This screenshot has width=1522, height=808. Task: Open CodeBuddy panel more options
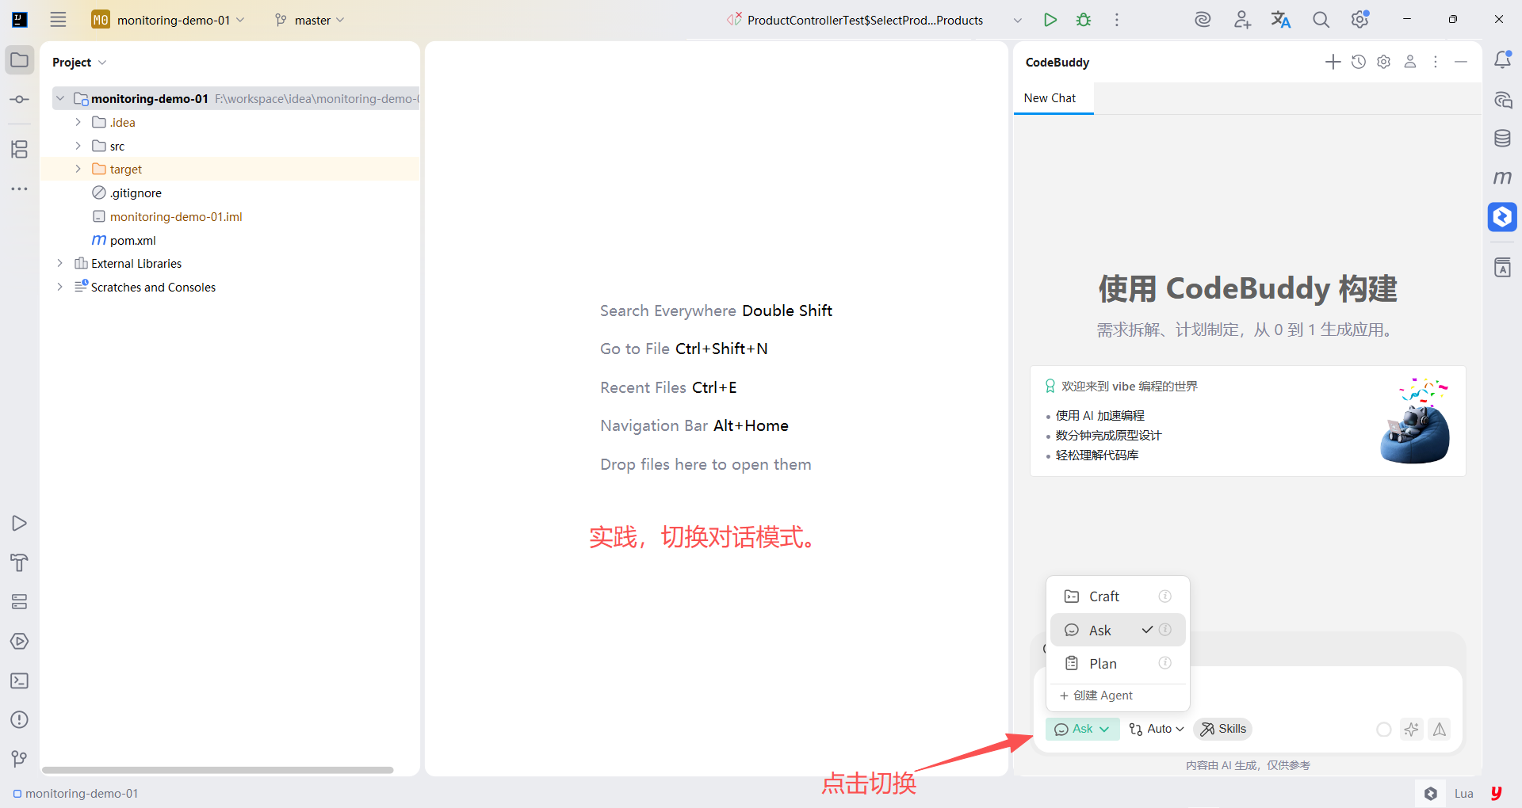tap(1436, 62)
